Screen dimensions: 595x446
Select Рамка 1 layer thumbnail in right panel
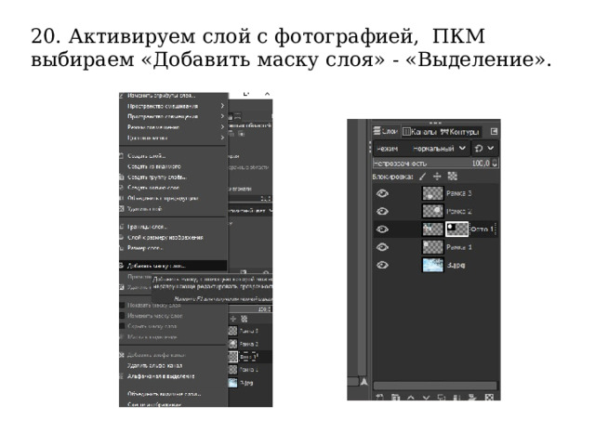point(432,247)
